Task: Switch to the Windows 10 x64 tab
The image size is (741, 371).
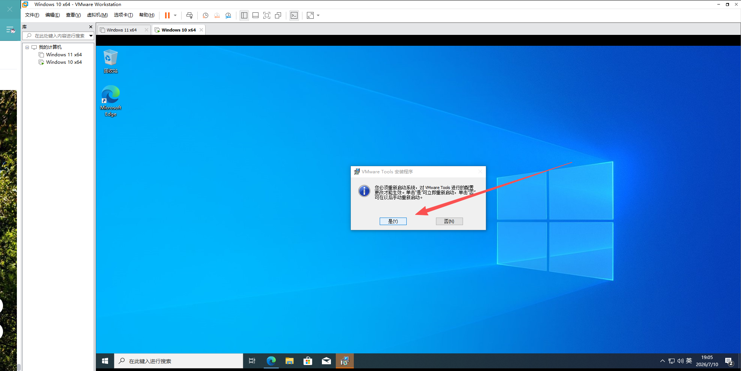Action: coord(179,30)
